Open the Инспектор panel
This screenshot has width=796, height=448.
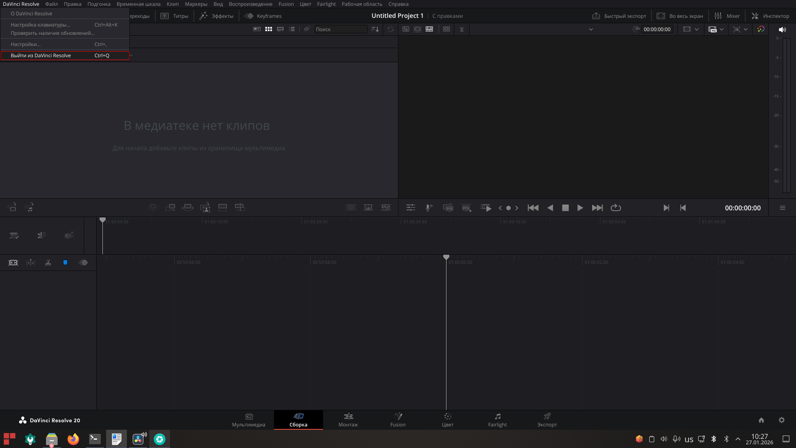pos(770,16)
